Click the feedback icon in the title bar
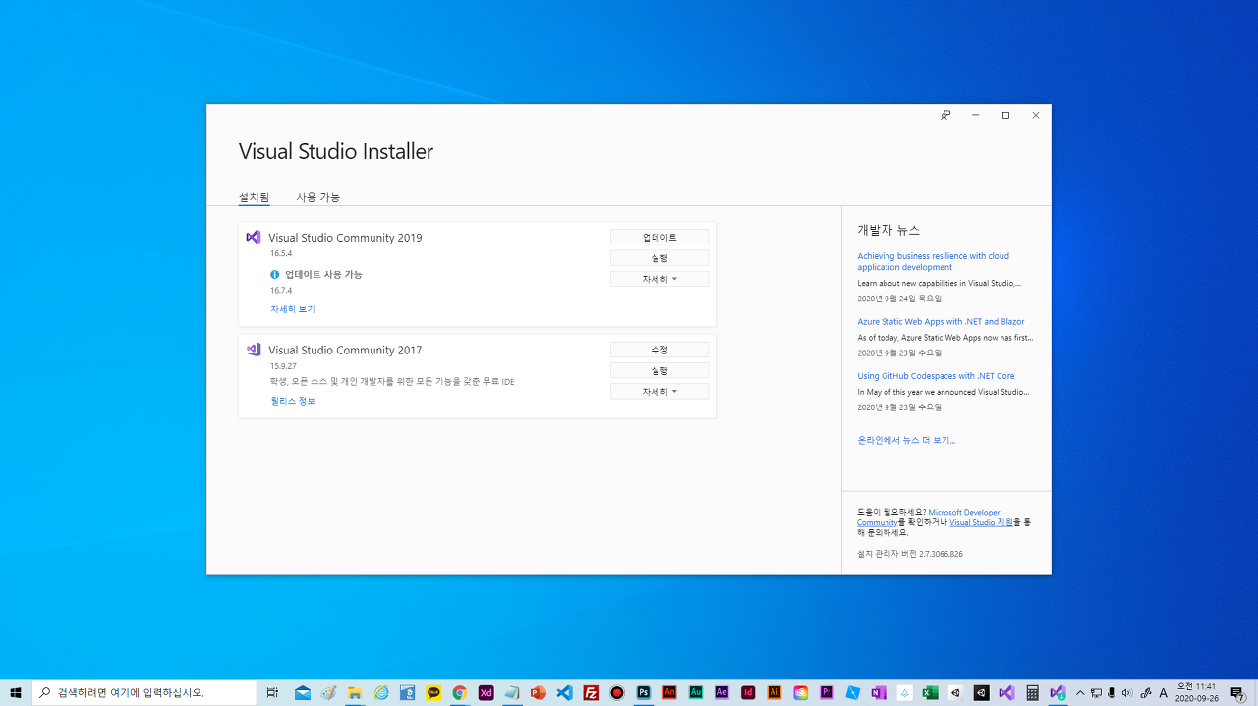Viewport: 1258px width, 706px height. pyautogui.click(x=945, y=115)
